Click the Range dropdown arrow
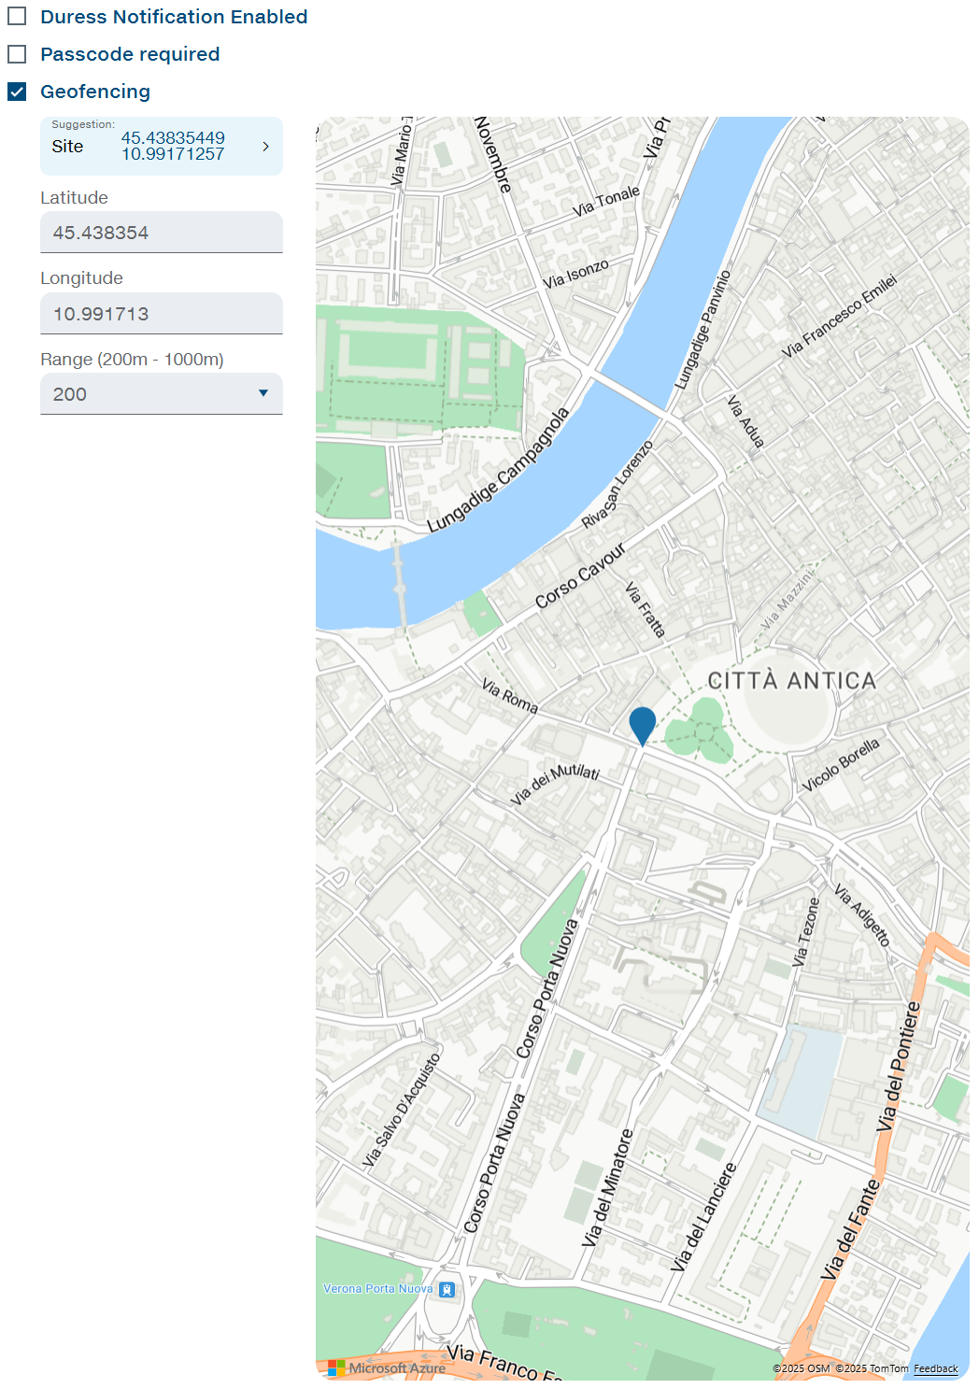This screenshot has width=979, height=1389. pos(263,394)
